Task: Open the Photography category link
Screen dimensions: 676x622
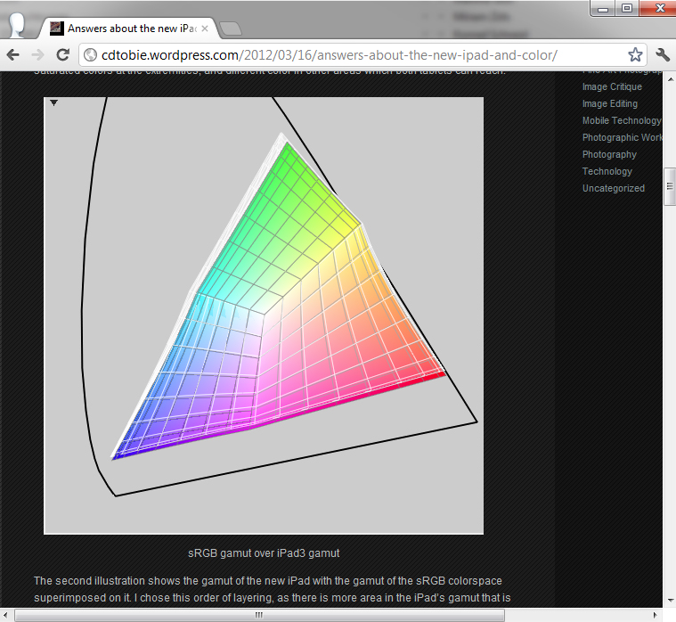Action: tap(609, 154)
